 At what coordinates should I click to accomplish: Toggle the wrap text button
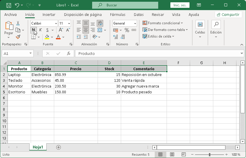100,23
